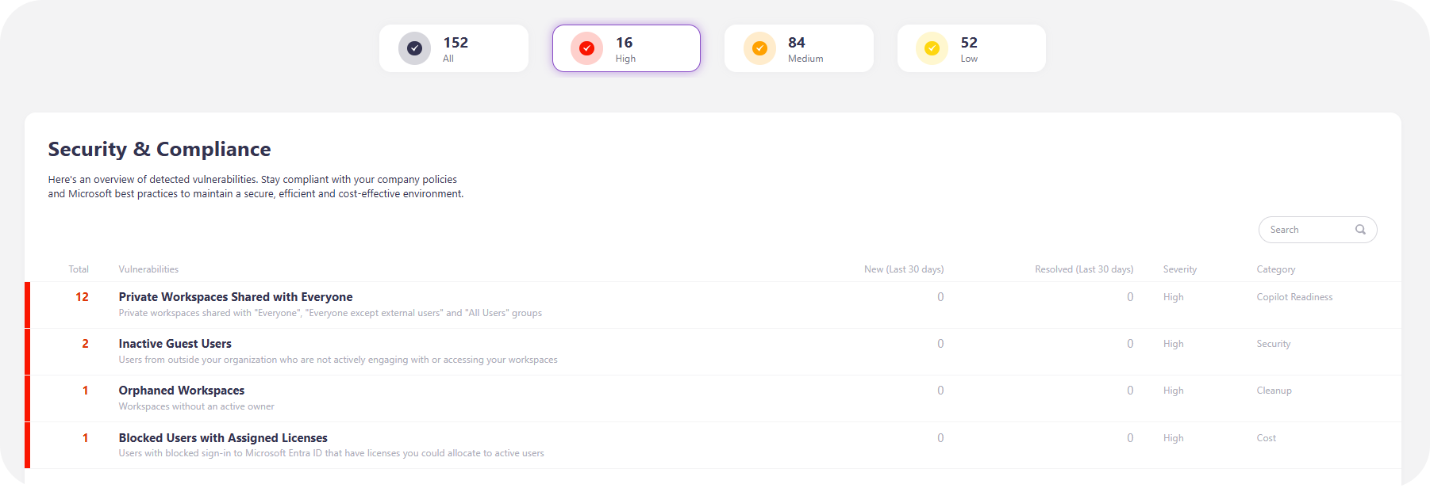Image resolution: width=1430 pixels, height=488 pixels.
Task: Click the yellow checkmark icon for Low
Action: pyautogui.click(x=932, y=48)
